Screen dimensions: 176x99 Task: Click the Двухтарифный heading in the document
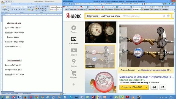[x=14, y=23]
